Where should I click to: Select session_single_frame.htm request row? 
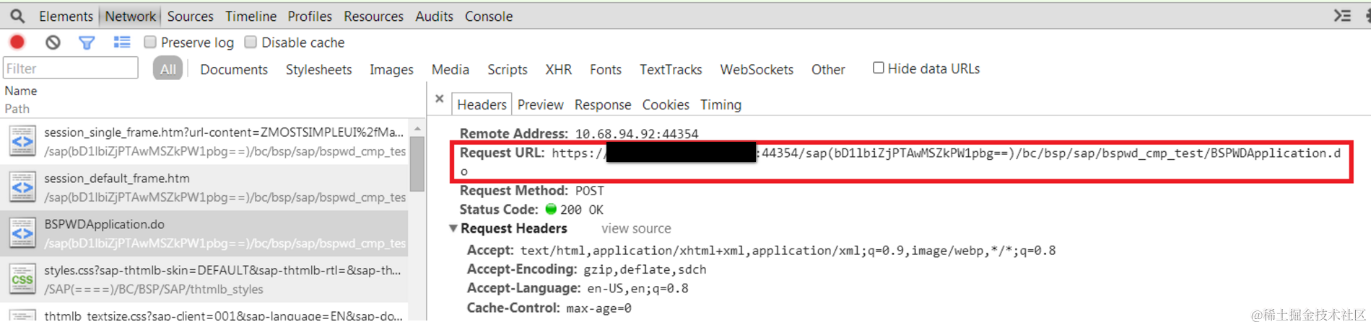204,141
